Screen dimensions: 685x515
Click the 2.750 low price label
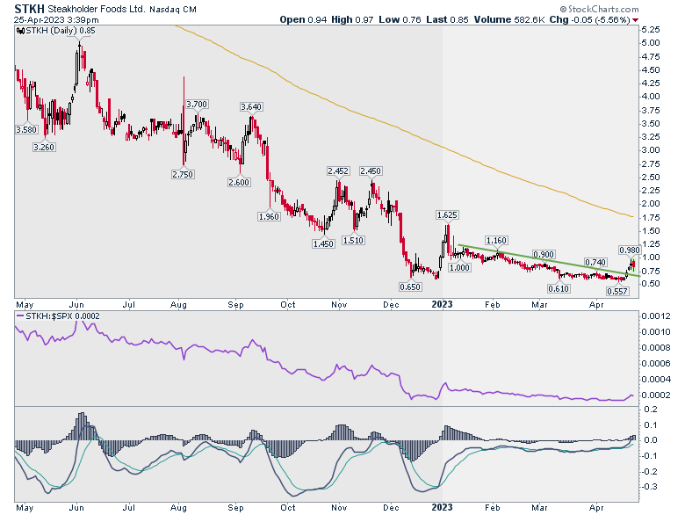[x=183, y=174]
